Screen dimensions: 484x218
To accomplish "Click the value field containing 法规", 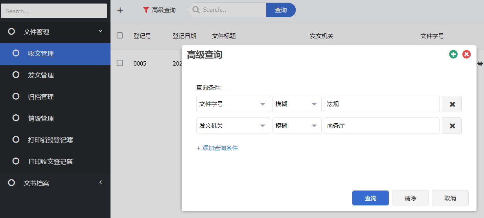I will click(x=382, y=104).
